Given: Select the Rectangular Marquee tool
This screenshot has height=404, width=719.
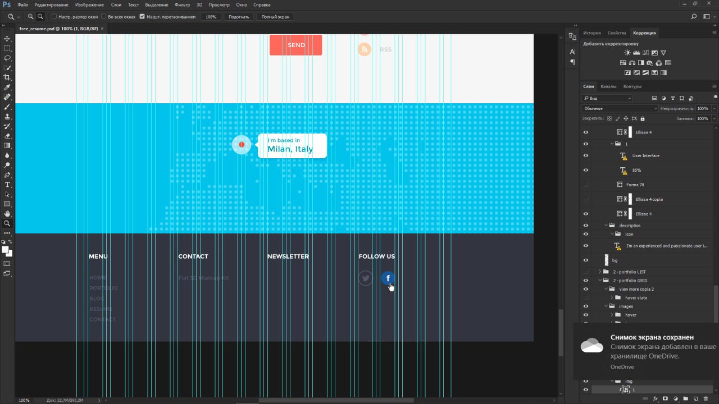Looking at the screenshot, I should 7,48.
